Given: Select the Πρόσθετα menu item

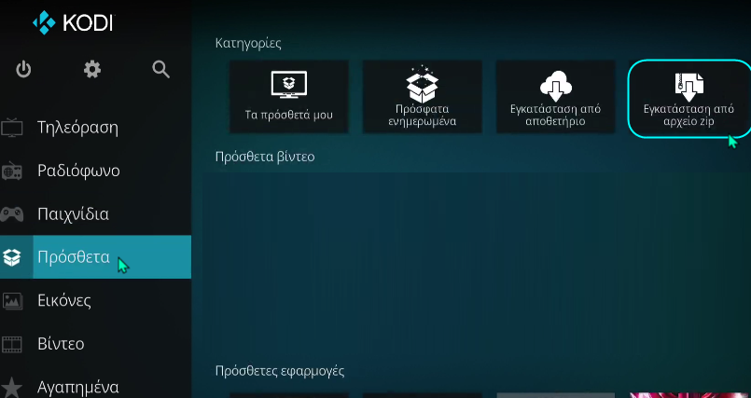Looking at the screenshot, I should point(95,257).
